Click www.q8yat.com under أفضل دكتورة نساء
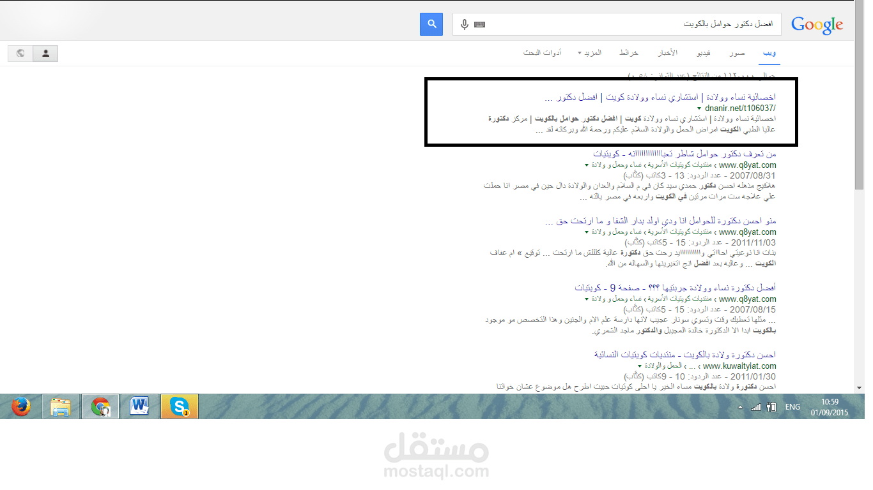Screen dimensions: 873x490 tap(748, 299)
